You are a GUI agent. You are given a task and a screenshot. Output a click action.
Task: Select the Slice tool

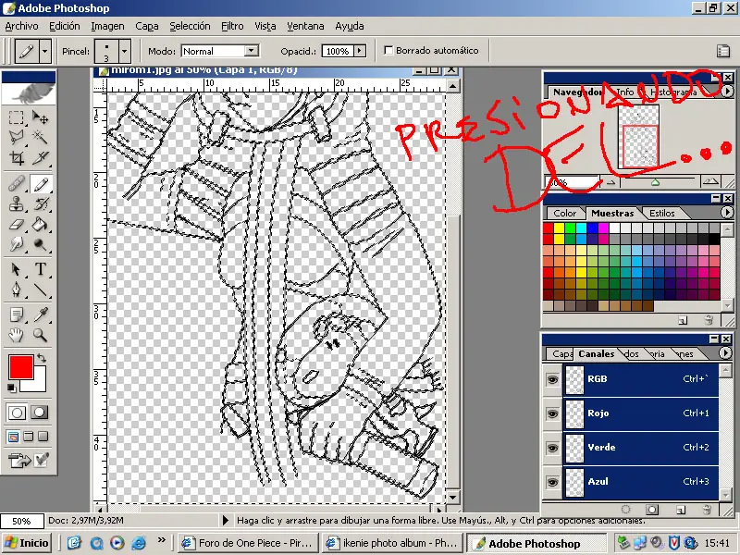coord(41,157)
